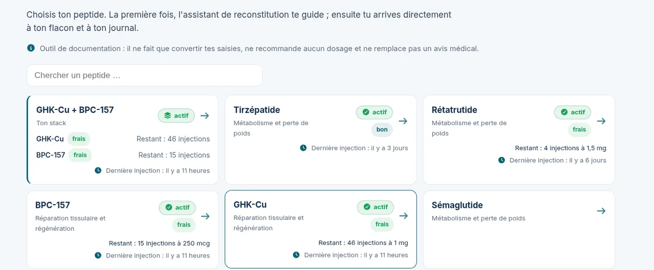Click GHK-Cu 'actif' status badge
Screen dimensions: 654x270
[376, 207]
